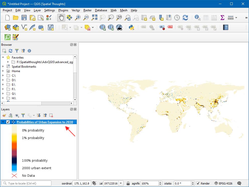Open the Plugins menu
The image size is (249, 187).
pyautogui.click(x=63, y=10)
